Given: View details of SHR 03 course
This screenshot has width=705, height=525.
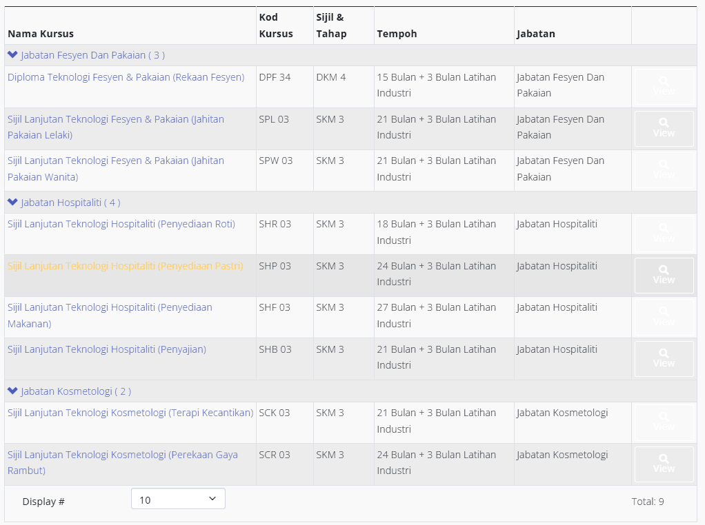Looking at the screenshot, I should 664,234.
